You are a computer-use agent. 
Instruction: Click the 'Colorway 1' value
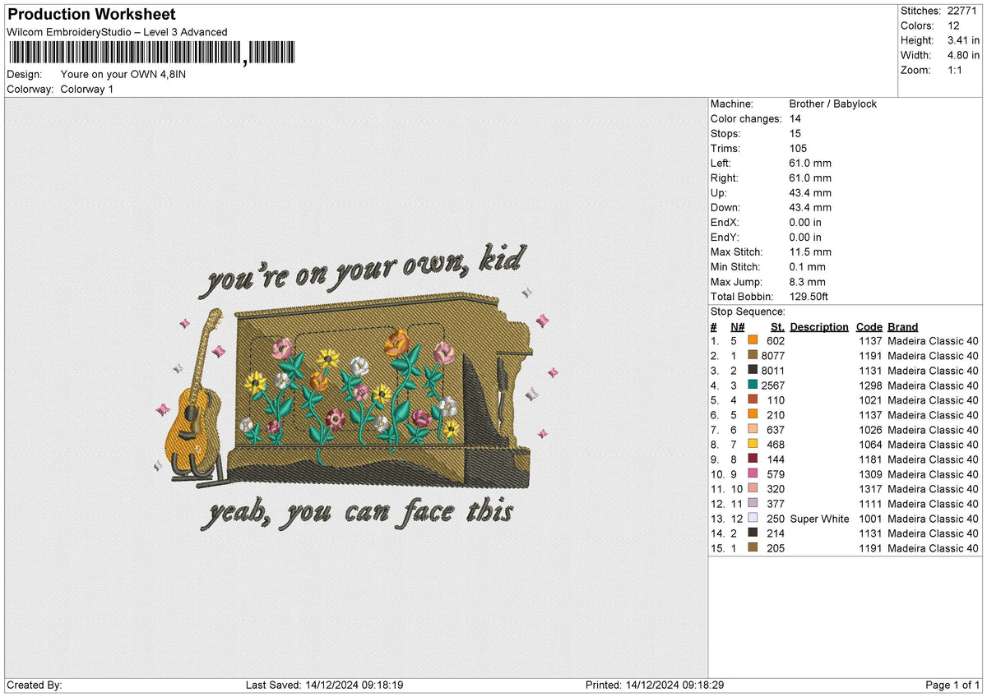[87, 89]
